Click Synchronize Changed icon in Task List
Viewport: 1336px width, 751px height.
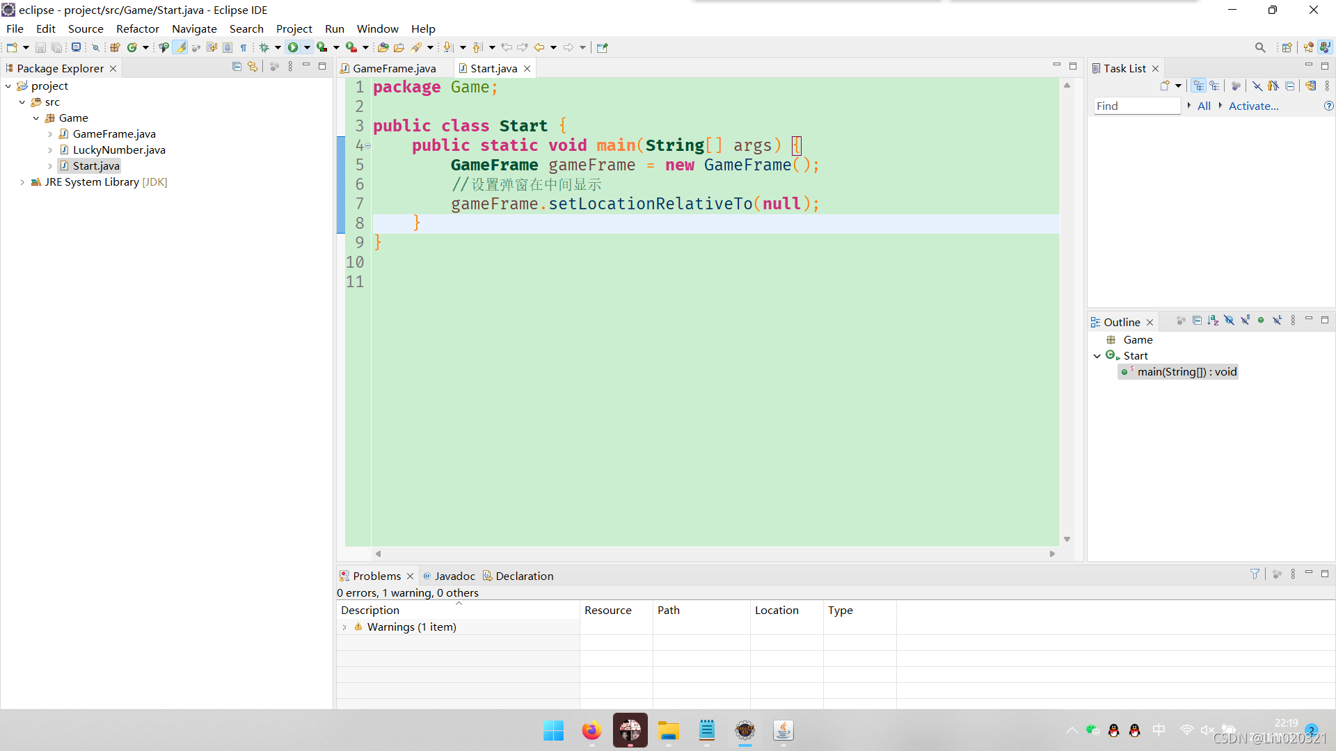point(1310,86)
